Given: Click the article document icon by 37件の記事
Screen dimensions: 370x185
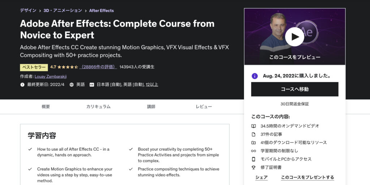Looking at the screenshot, I should tap(253, 134).
